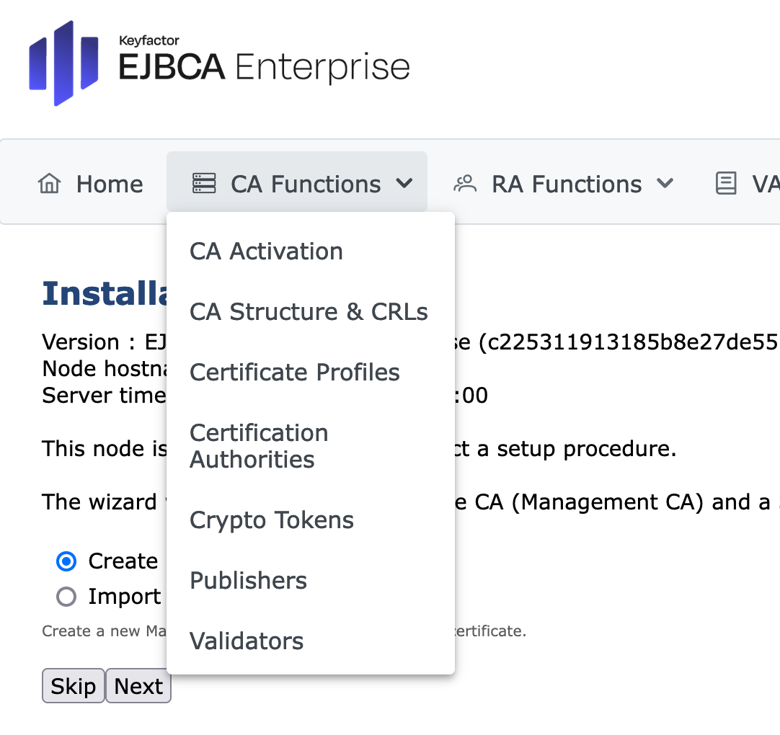Choose CA Structure & CRLs menu entry
Viewport: 780px width, 735px height.
point(309,312)
